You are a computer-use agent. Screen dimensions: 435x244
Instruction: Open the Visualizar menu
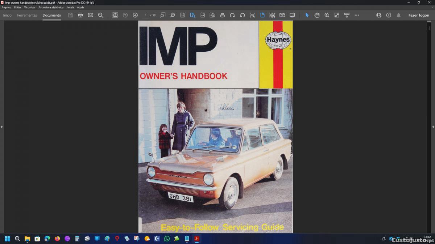pos(30,7)
